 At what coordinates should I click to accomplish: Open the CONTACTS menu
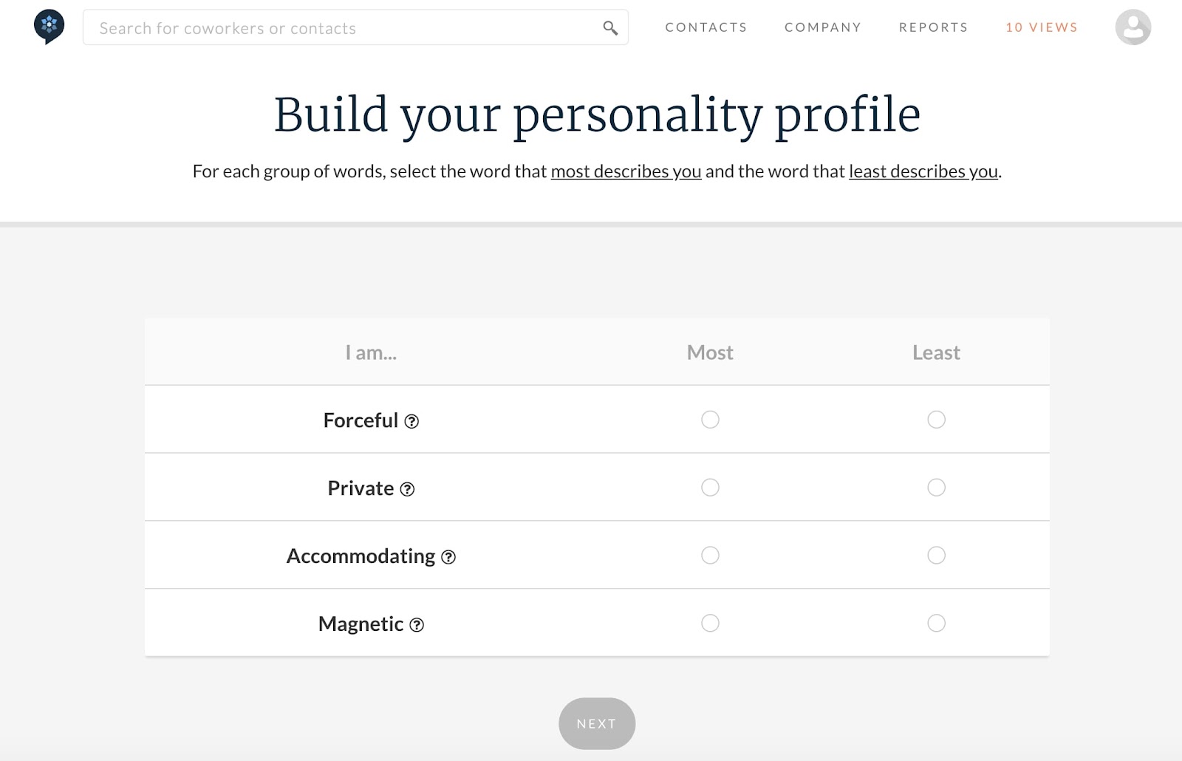coord(706,27)
